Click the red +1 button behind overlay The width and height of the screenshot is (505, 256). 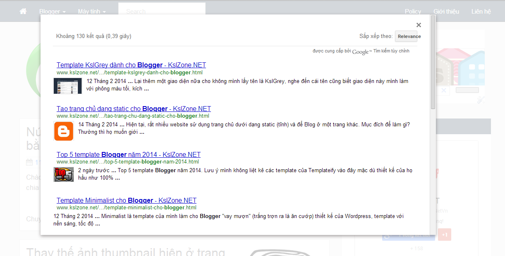point(445,235)
